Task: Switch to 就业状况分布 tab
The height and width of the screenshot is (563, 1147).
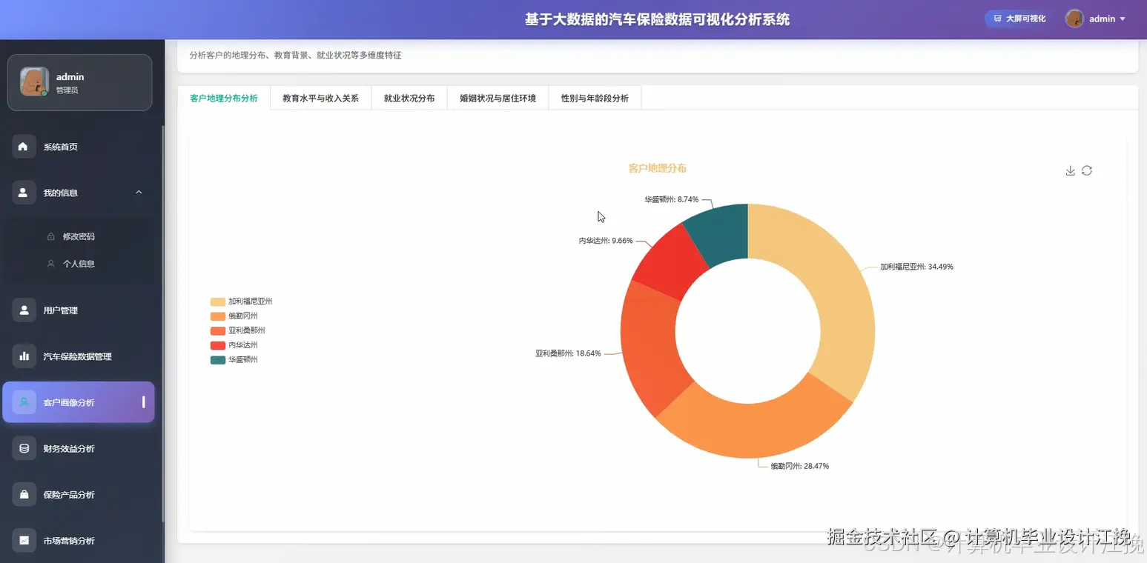Action: 409,98
